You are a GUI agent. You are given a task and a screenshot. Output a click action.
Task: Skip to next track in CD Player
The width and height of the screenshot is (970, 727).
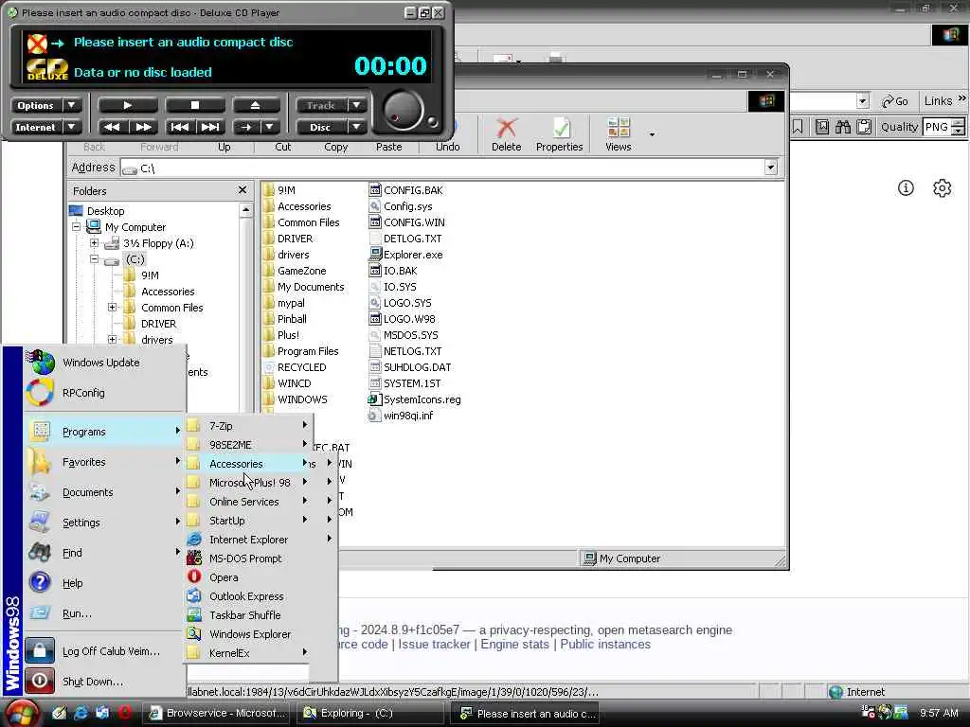(x=210, y=127)
